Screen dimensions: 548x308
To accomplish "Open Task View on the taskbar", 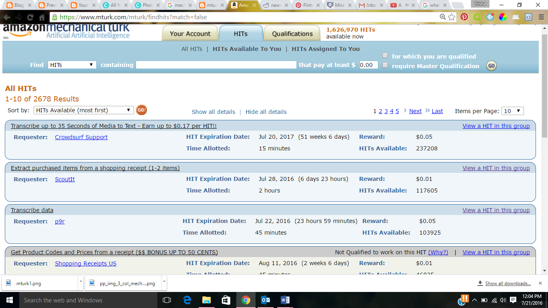I will (x=167, y=300).
